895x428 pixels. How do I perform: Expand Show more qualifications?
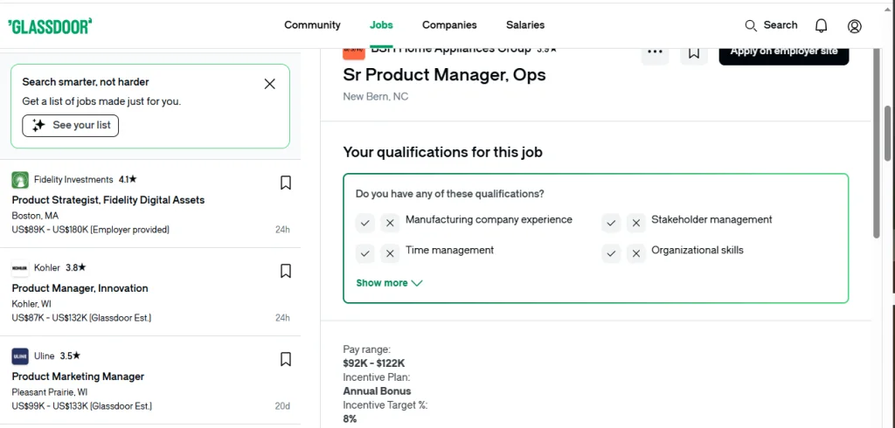point(389,283)
